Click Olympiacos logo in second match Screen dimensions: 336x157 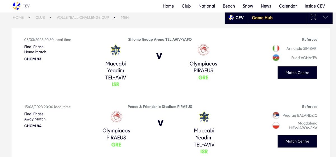click(x=116, y=117)
